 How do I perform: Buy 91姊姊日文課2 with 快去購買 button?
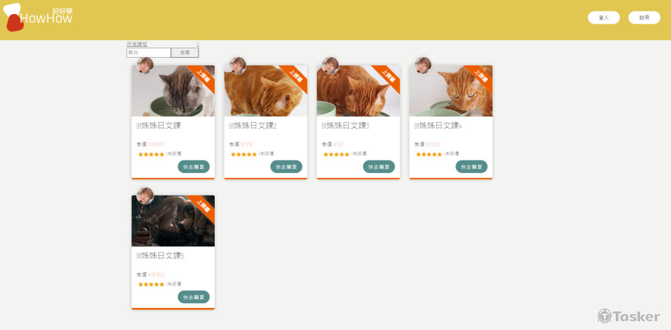click(x=287, y=166)
